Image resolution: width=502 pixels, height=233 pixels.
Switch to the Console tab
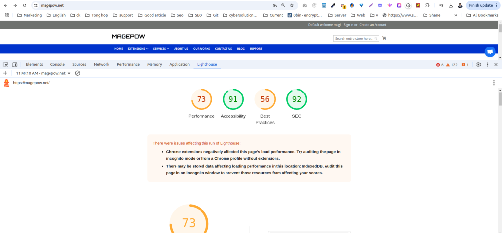tap(58, 64)
